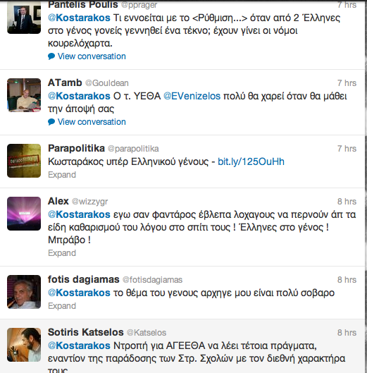This screenshot has width=367, height=373.
Task: Click the @wizzygr username handle
Action: coord(90,202)
